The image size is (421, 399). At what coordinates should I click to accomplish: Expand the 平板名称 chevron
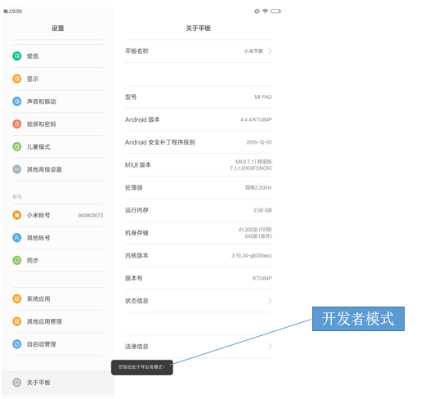270,51
